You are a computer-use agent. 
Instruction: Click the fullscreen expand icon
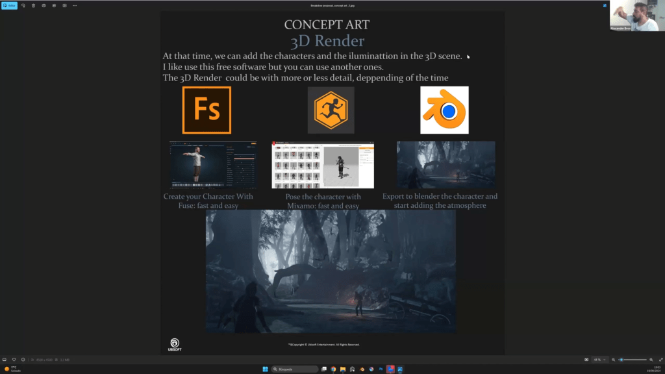click(x=660, y=360)
